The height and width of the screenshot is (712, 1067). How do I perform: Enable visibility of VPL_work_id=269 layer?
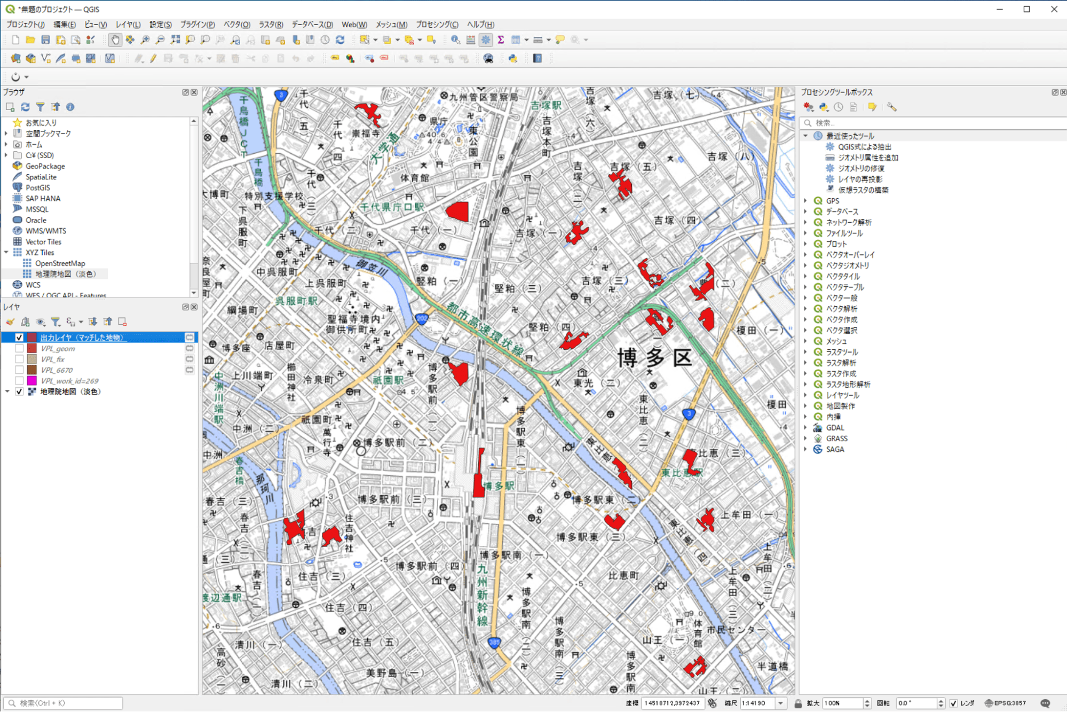point(19,381)
